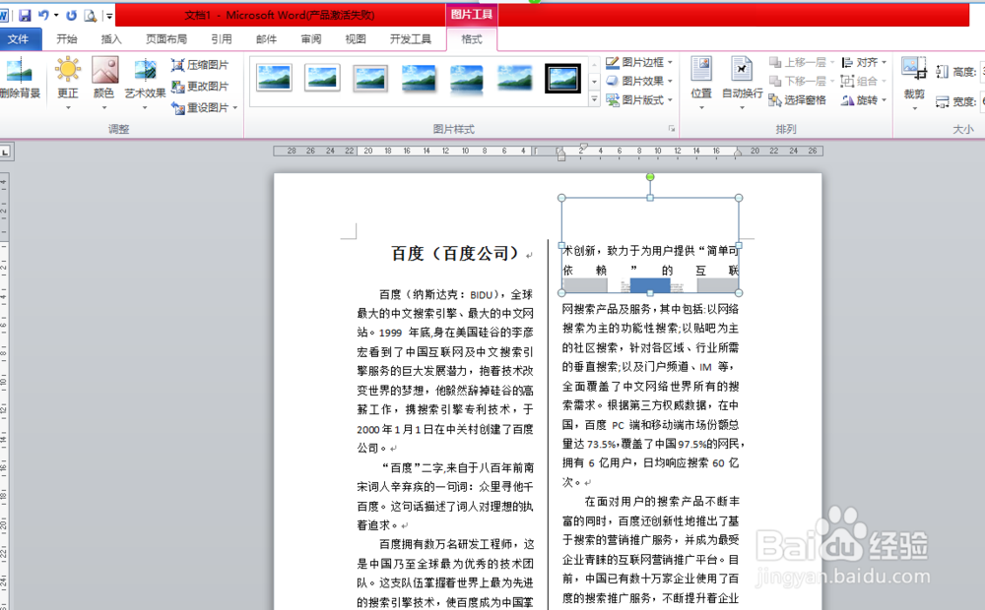Open the 旋转 rotate dropdown
This screenshot has width=985, height=610.
[x=863, y=99]
